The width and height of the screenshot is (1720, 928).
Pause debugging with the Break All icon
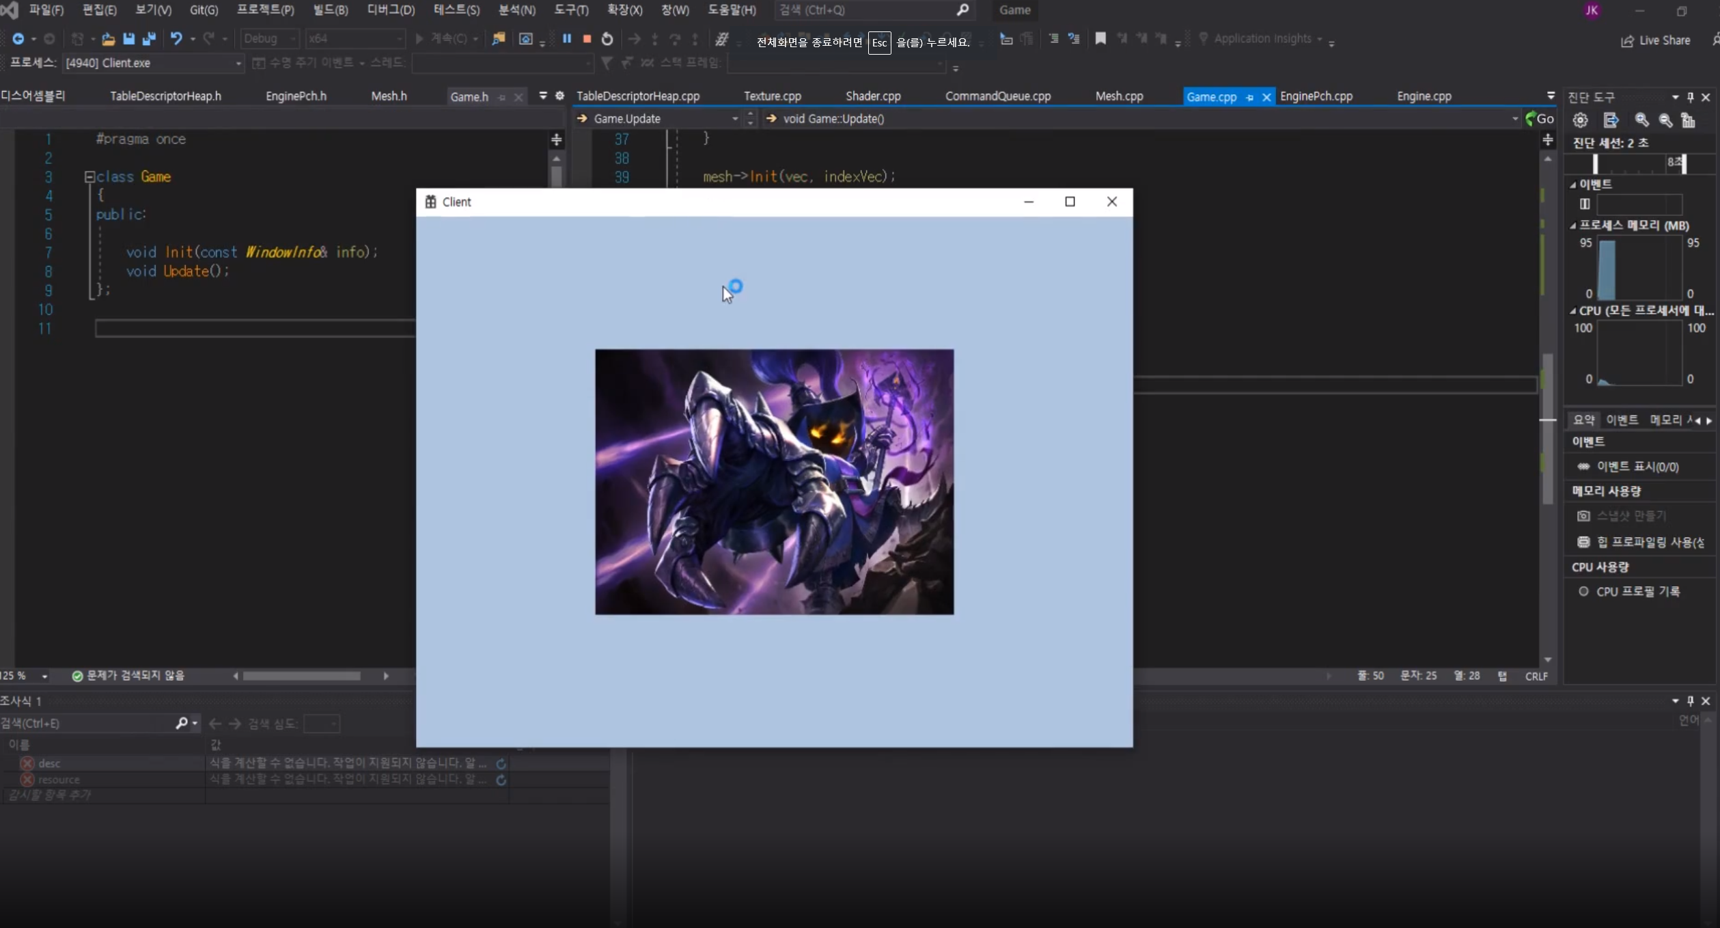tap(567, 39)
